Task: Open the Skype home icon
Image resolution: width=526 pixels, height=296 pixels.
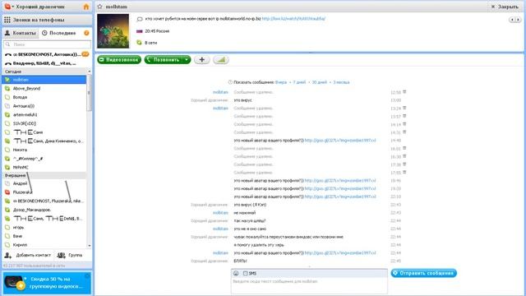Action: pyautogui.click(x=85, y=7)
